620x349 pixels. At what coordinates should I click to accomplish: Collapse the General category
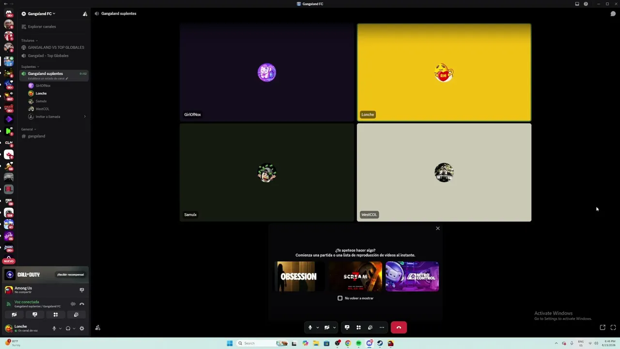28,129
